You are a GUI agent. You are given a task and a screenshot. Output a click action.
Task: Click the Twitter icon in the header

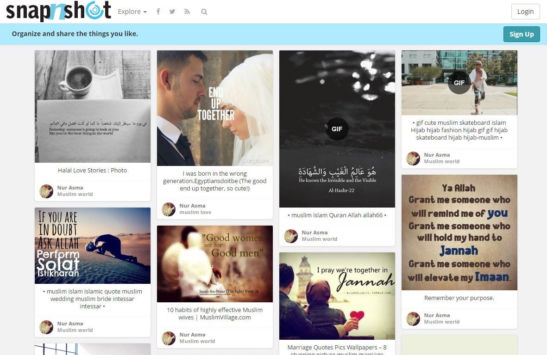pos(172,12)
